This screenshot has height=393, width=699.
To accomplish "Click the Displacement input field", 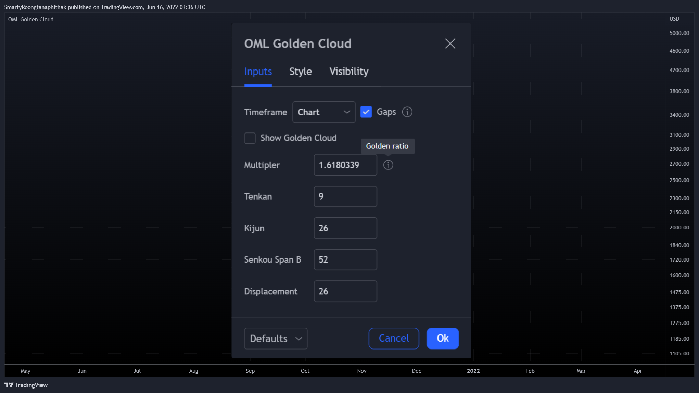I will [x=345, y=291].
